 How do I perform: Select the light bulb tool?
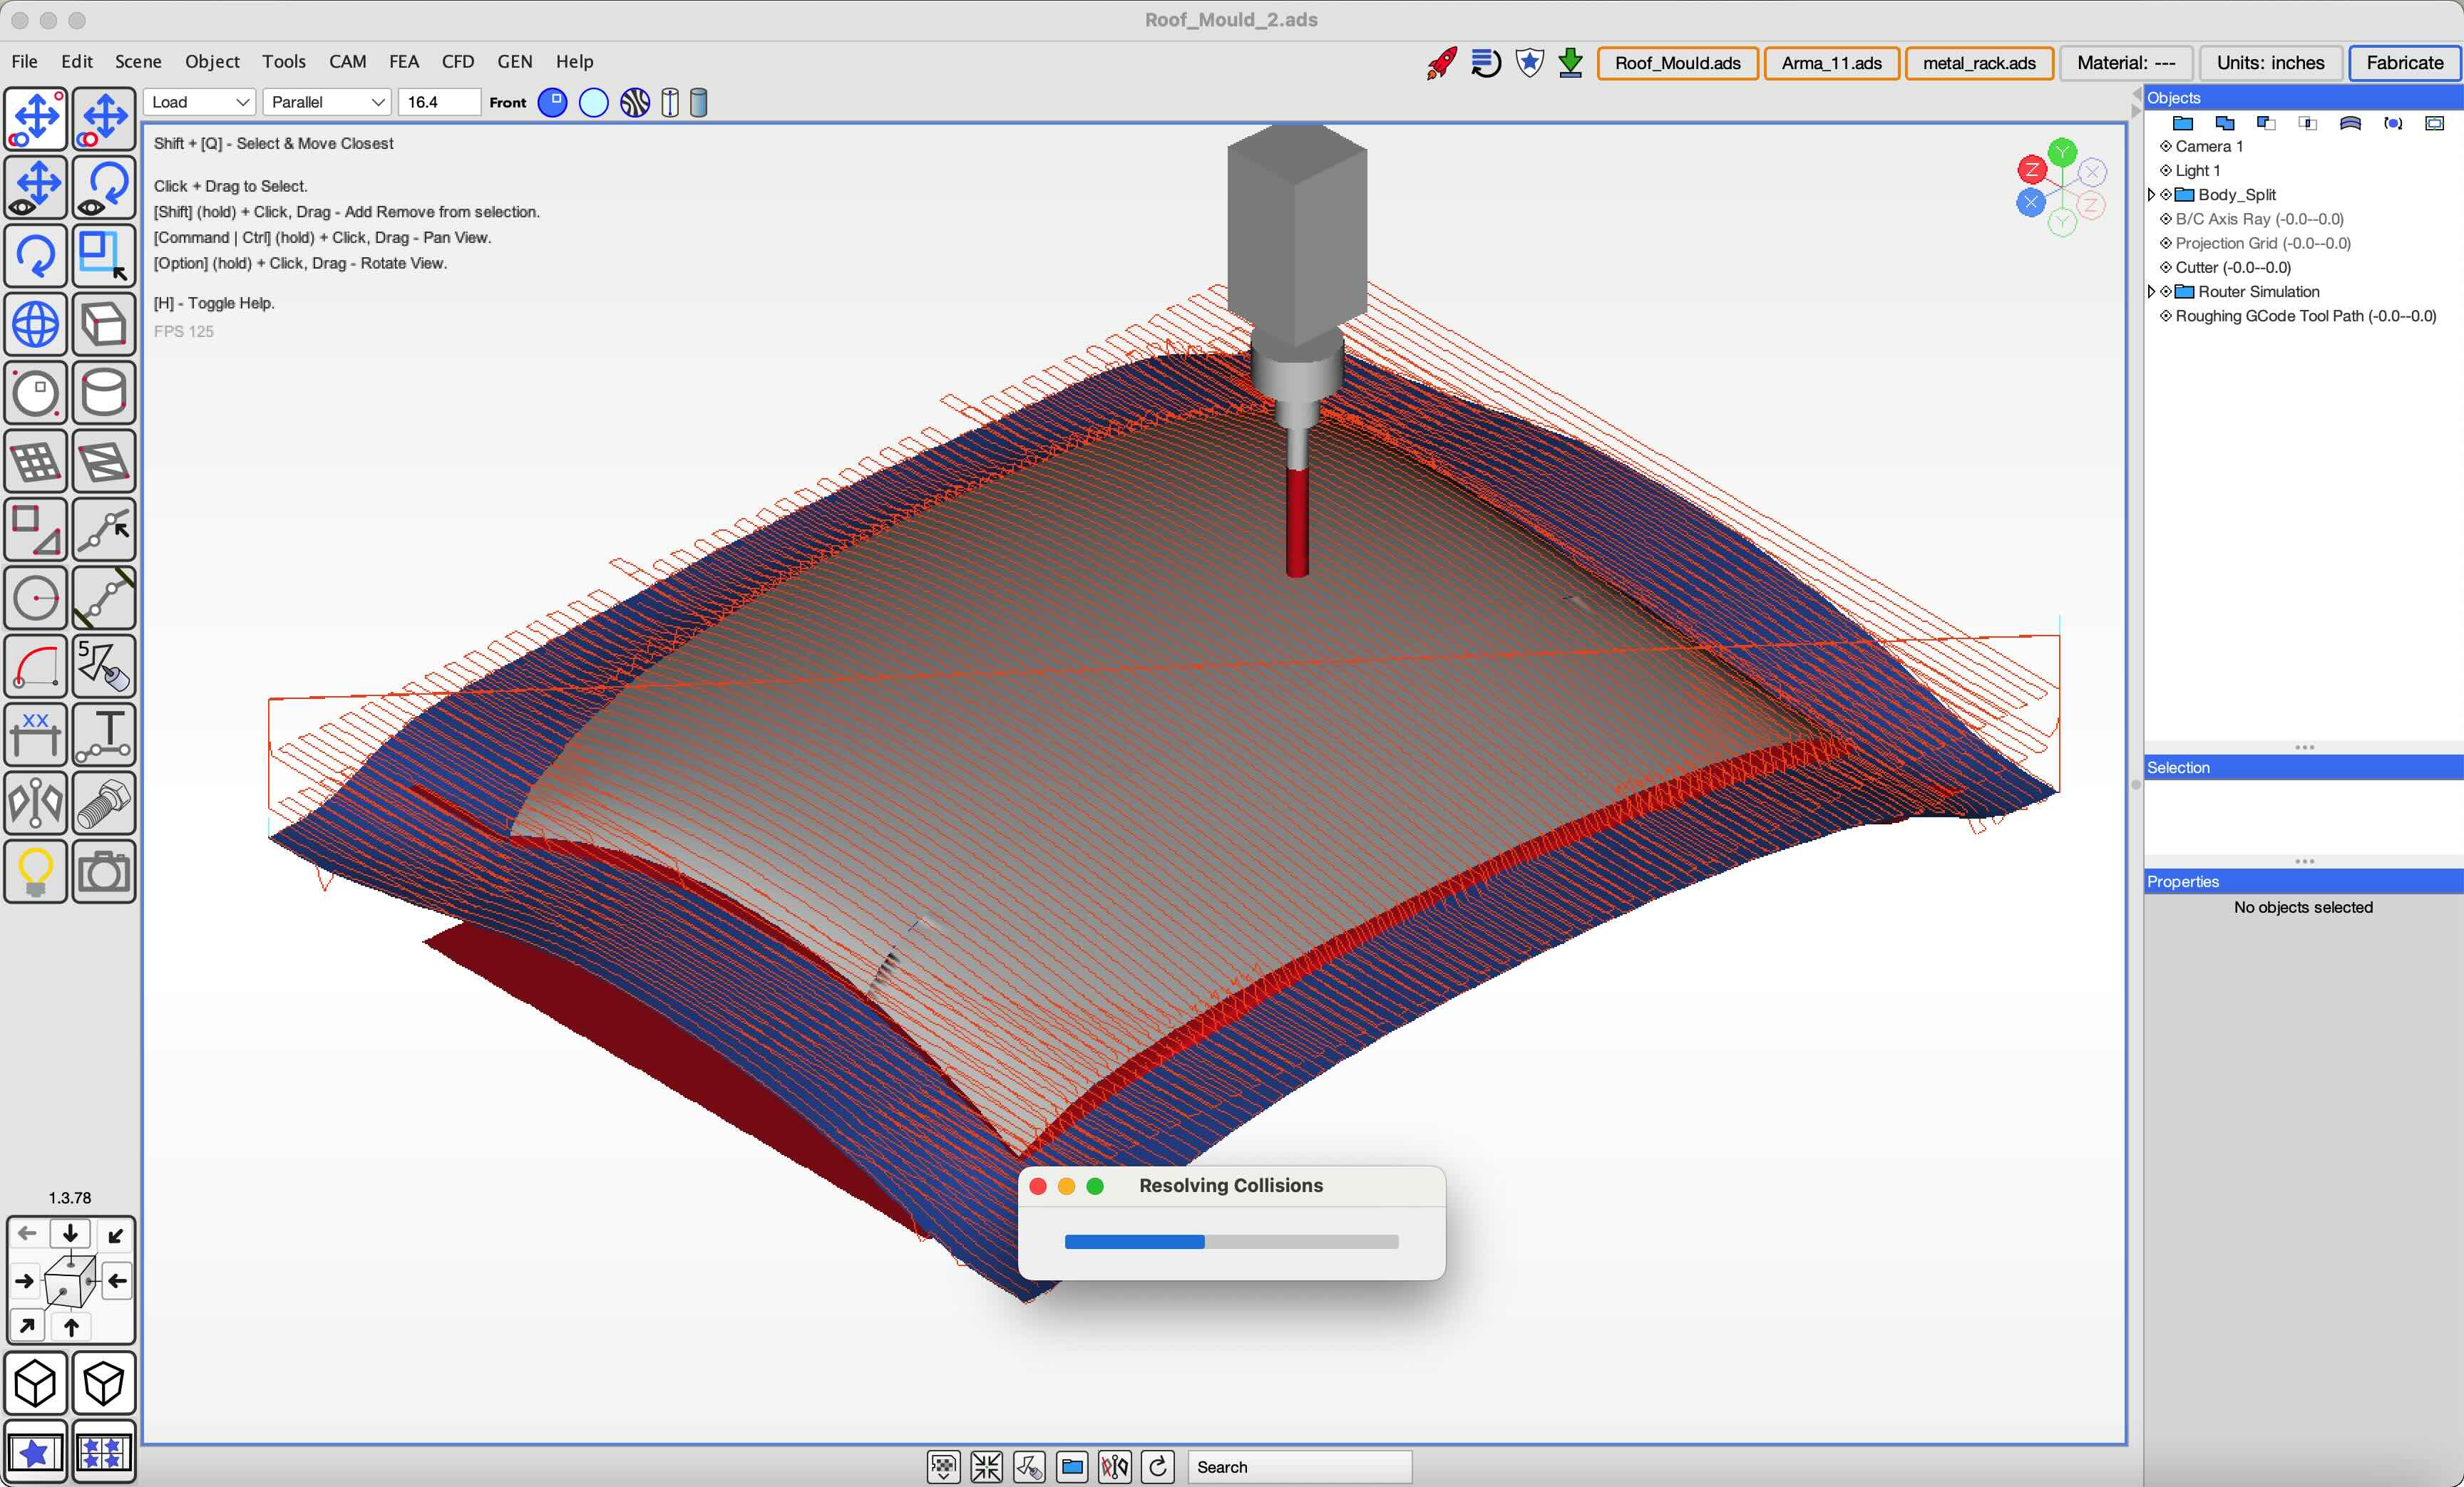click(x=36, y=871)
